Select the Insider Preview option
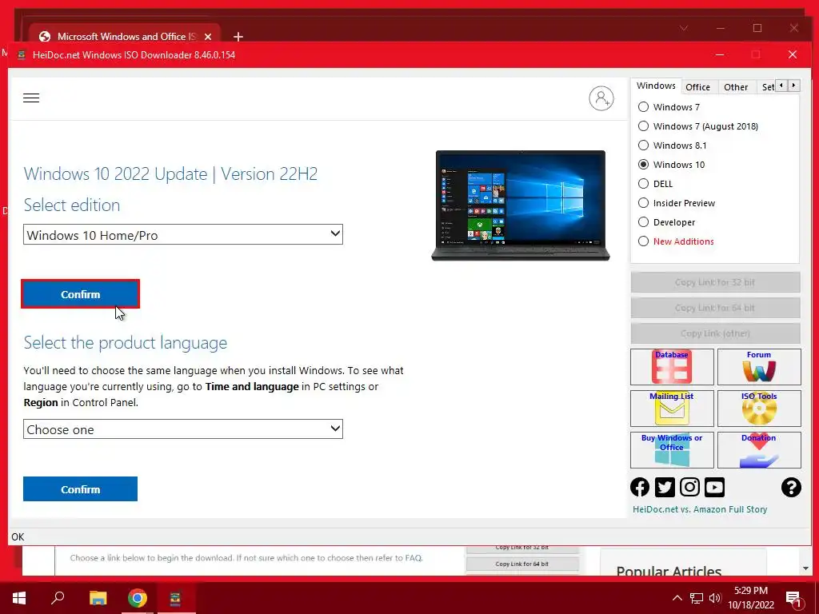The width and height of the screenshot is (819, 614). [x=644, y=203]
